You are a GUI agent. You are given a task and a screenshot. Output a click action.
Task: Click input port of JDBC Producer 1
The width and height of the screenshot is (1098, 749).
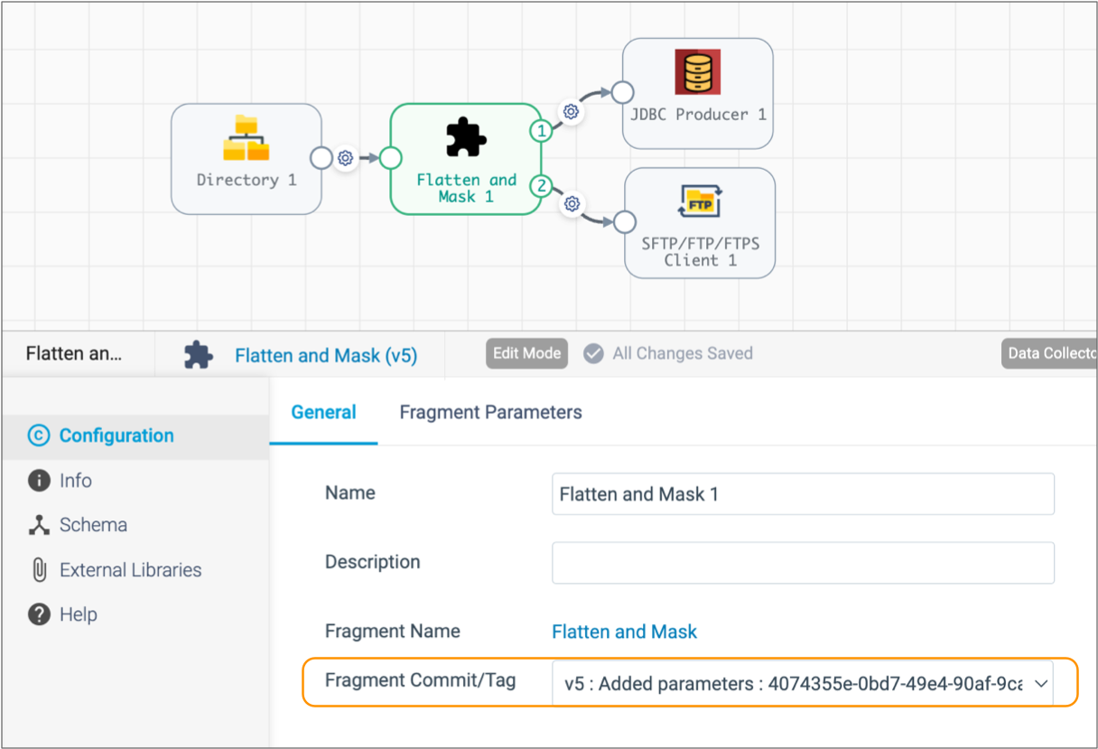pos(622,92)
